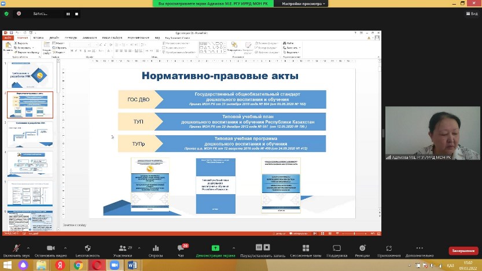Open the Polls icon
Screen dimensions: 482x271
pos(156,248)
